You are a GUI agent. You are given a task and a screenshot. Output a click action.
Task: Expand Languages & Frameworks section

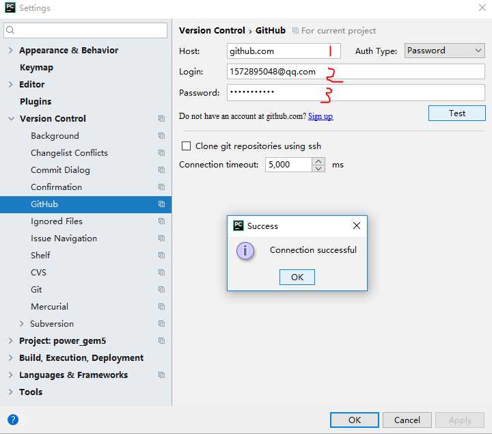pyautogui.click(x=10, y=375)
